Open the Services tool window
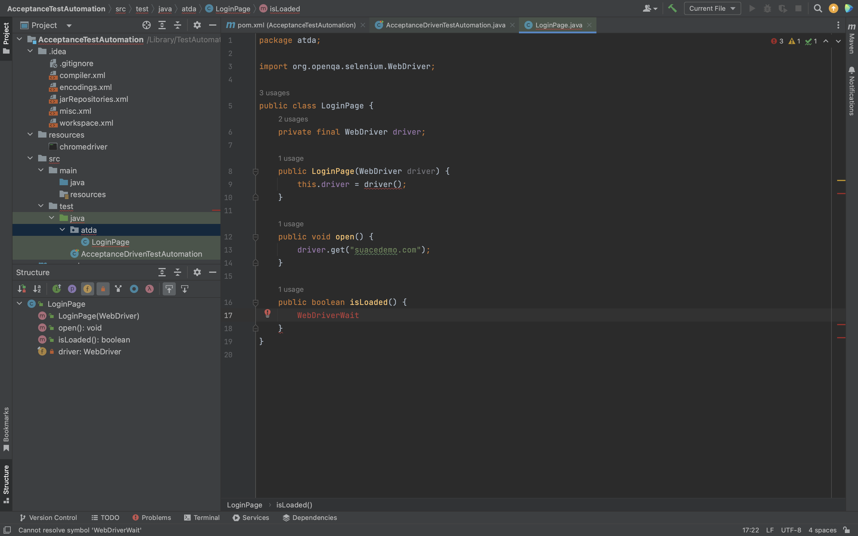858x536 pixels. pyautogui.click(x=251, y=518)
